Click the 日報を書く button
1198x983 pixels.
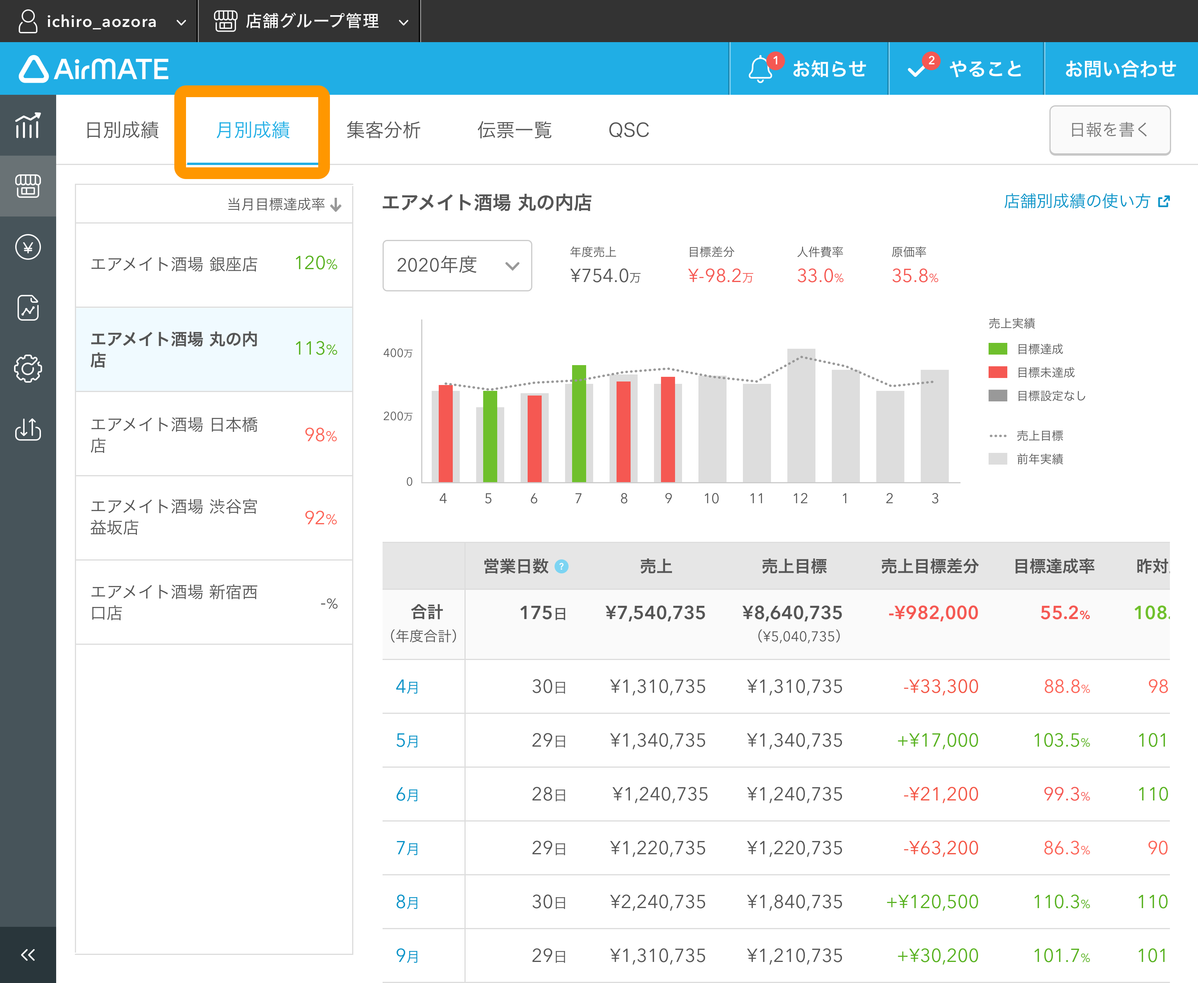tap(1110, 130)
